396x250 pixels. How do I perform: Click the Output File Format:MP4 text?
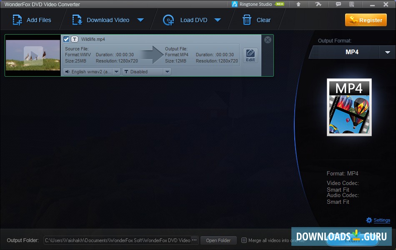177,55
